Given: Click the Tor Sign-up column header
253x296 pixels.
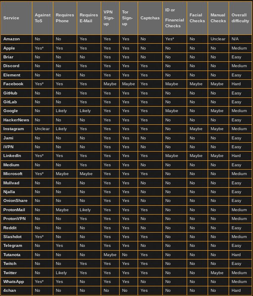Looking at the screenshot, I should click(128, 18).
